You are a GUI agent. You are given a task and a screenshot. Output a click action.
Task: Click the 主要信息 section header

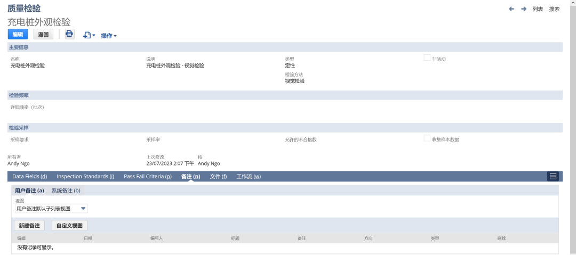click(x=285, y=47)
